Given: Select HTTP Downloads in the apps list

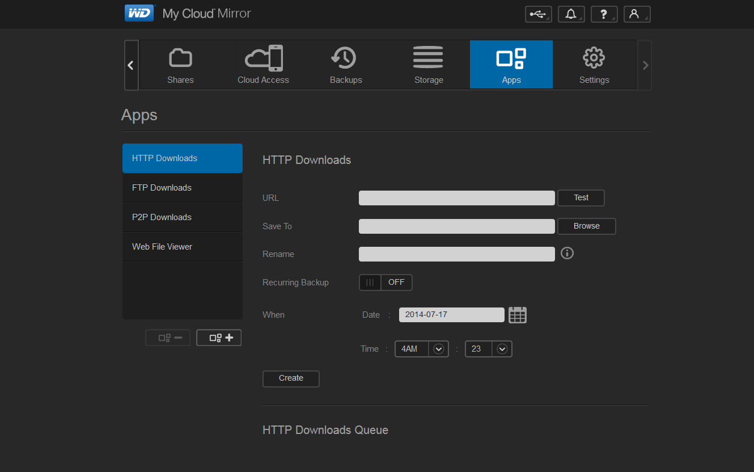Looking at the screenshot, I should point(183,158).
